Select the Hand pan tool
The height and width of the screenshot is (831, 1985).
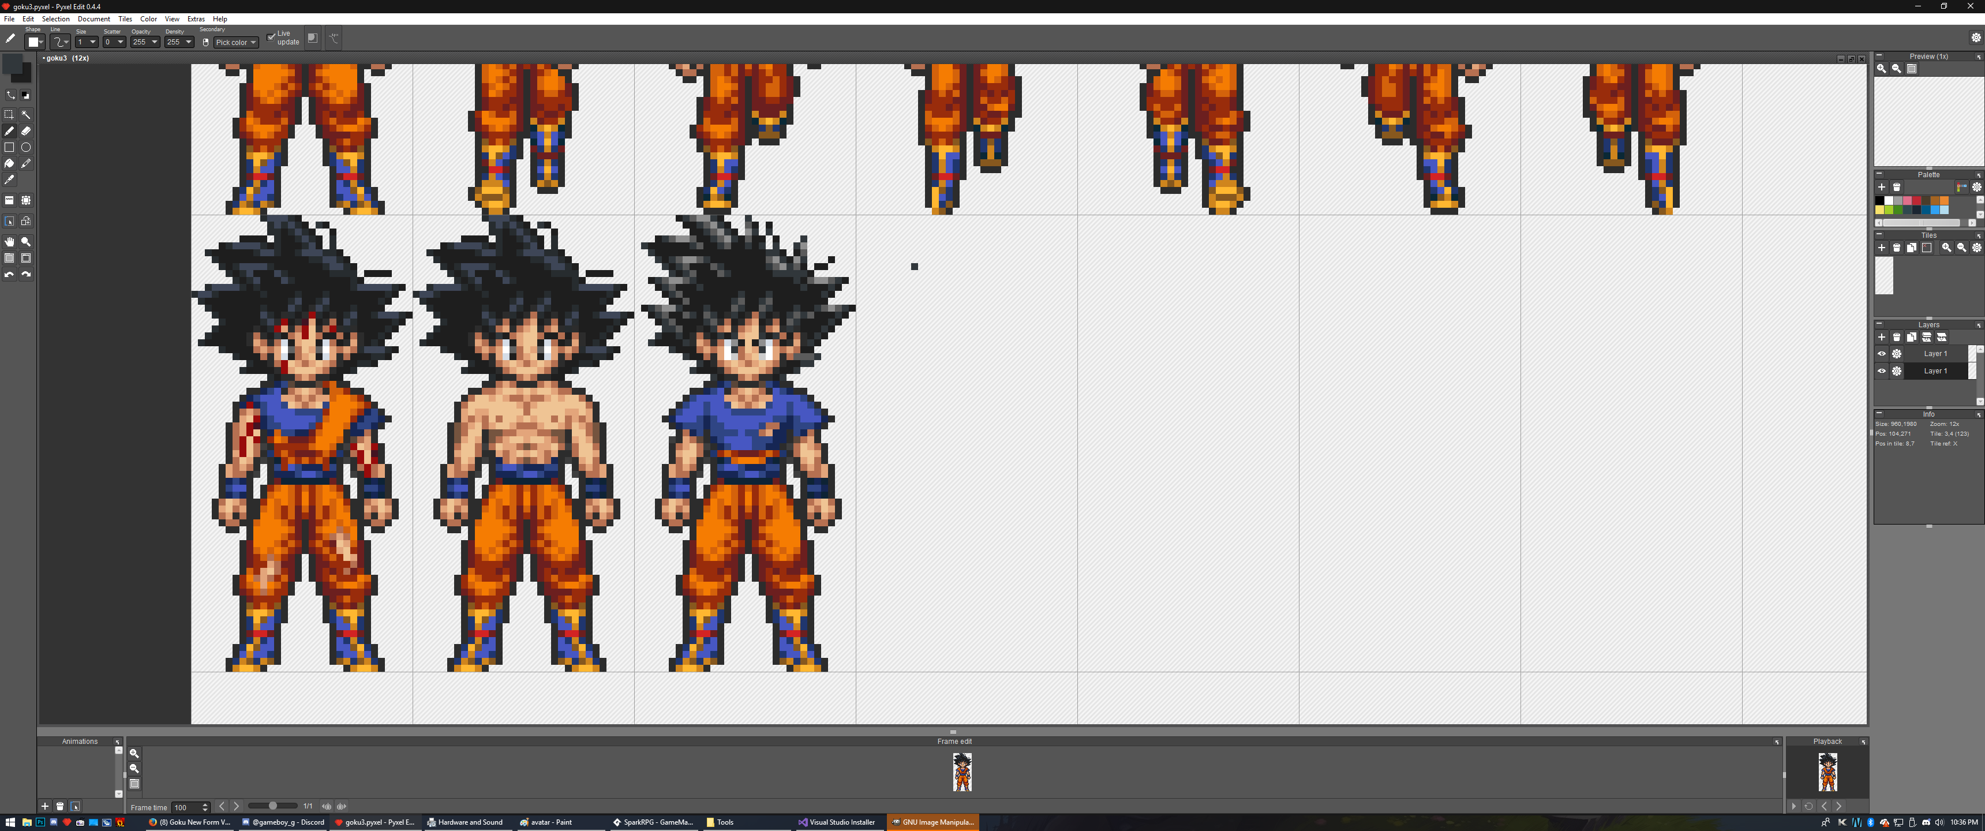(x=9, y=242)
